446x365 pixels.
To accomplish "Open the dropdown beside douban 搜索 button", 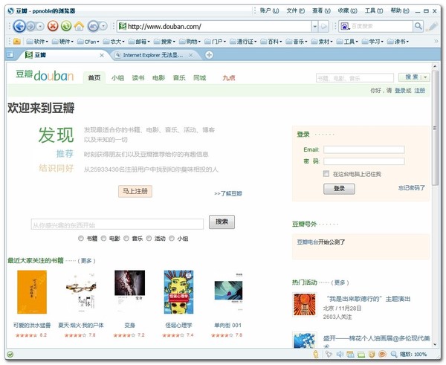I will tap(425, 77).
